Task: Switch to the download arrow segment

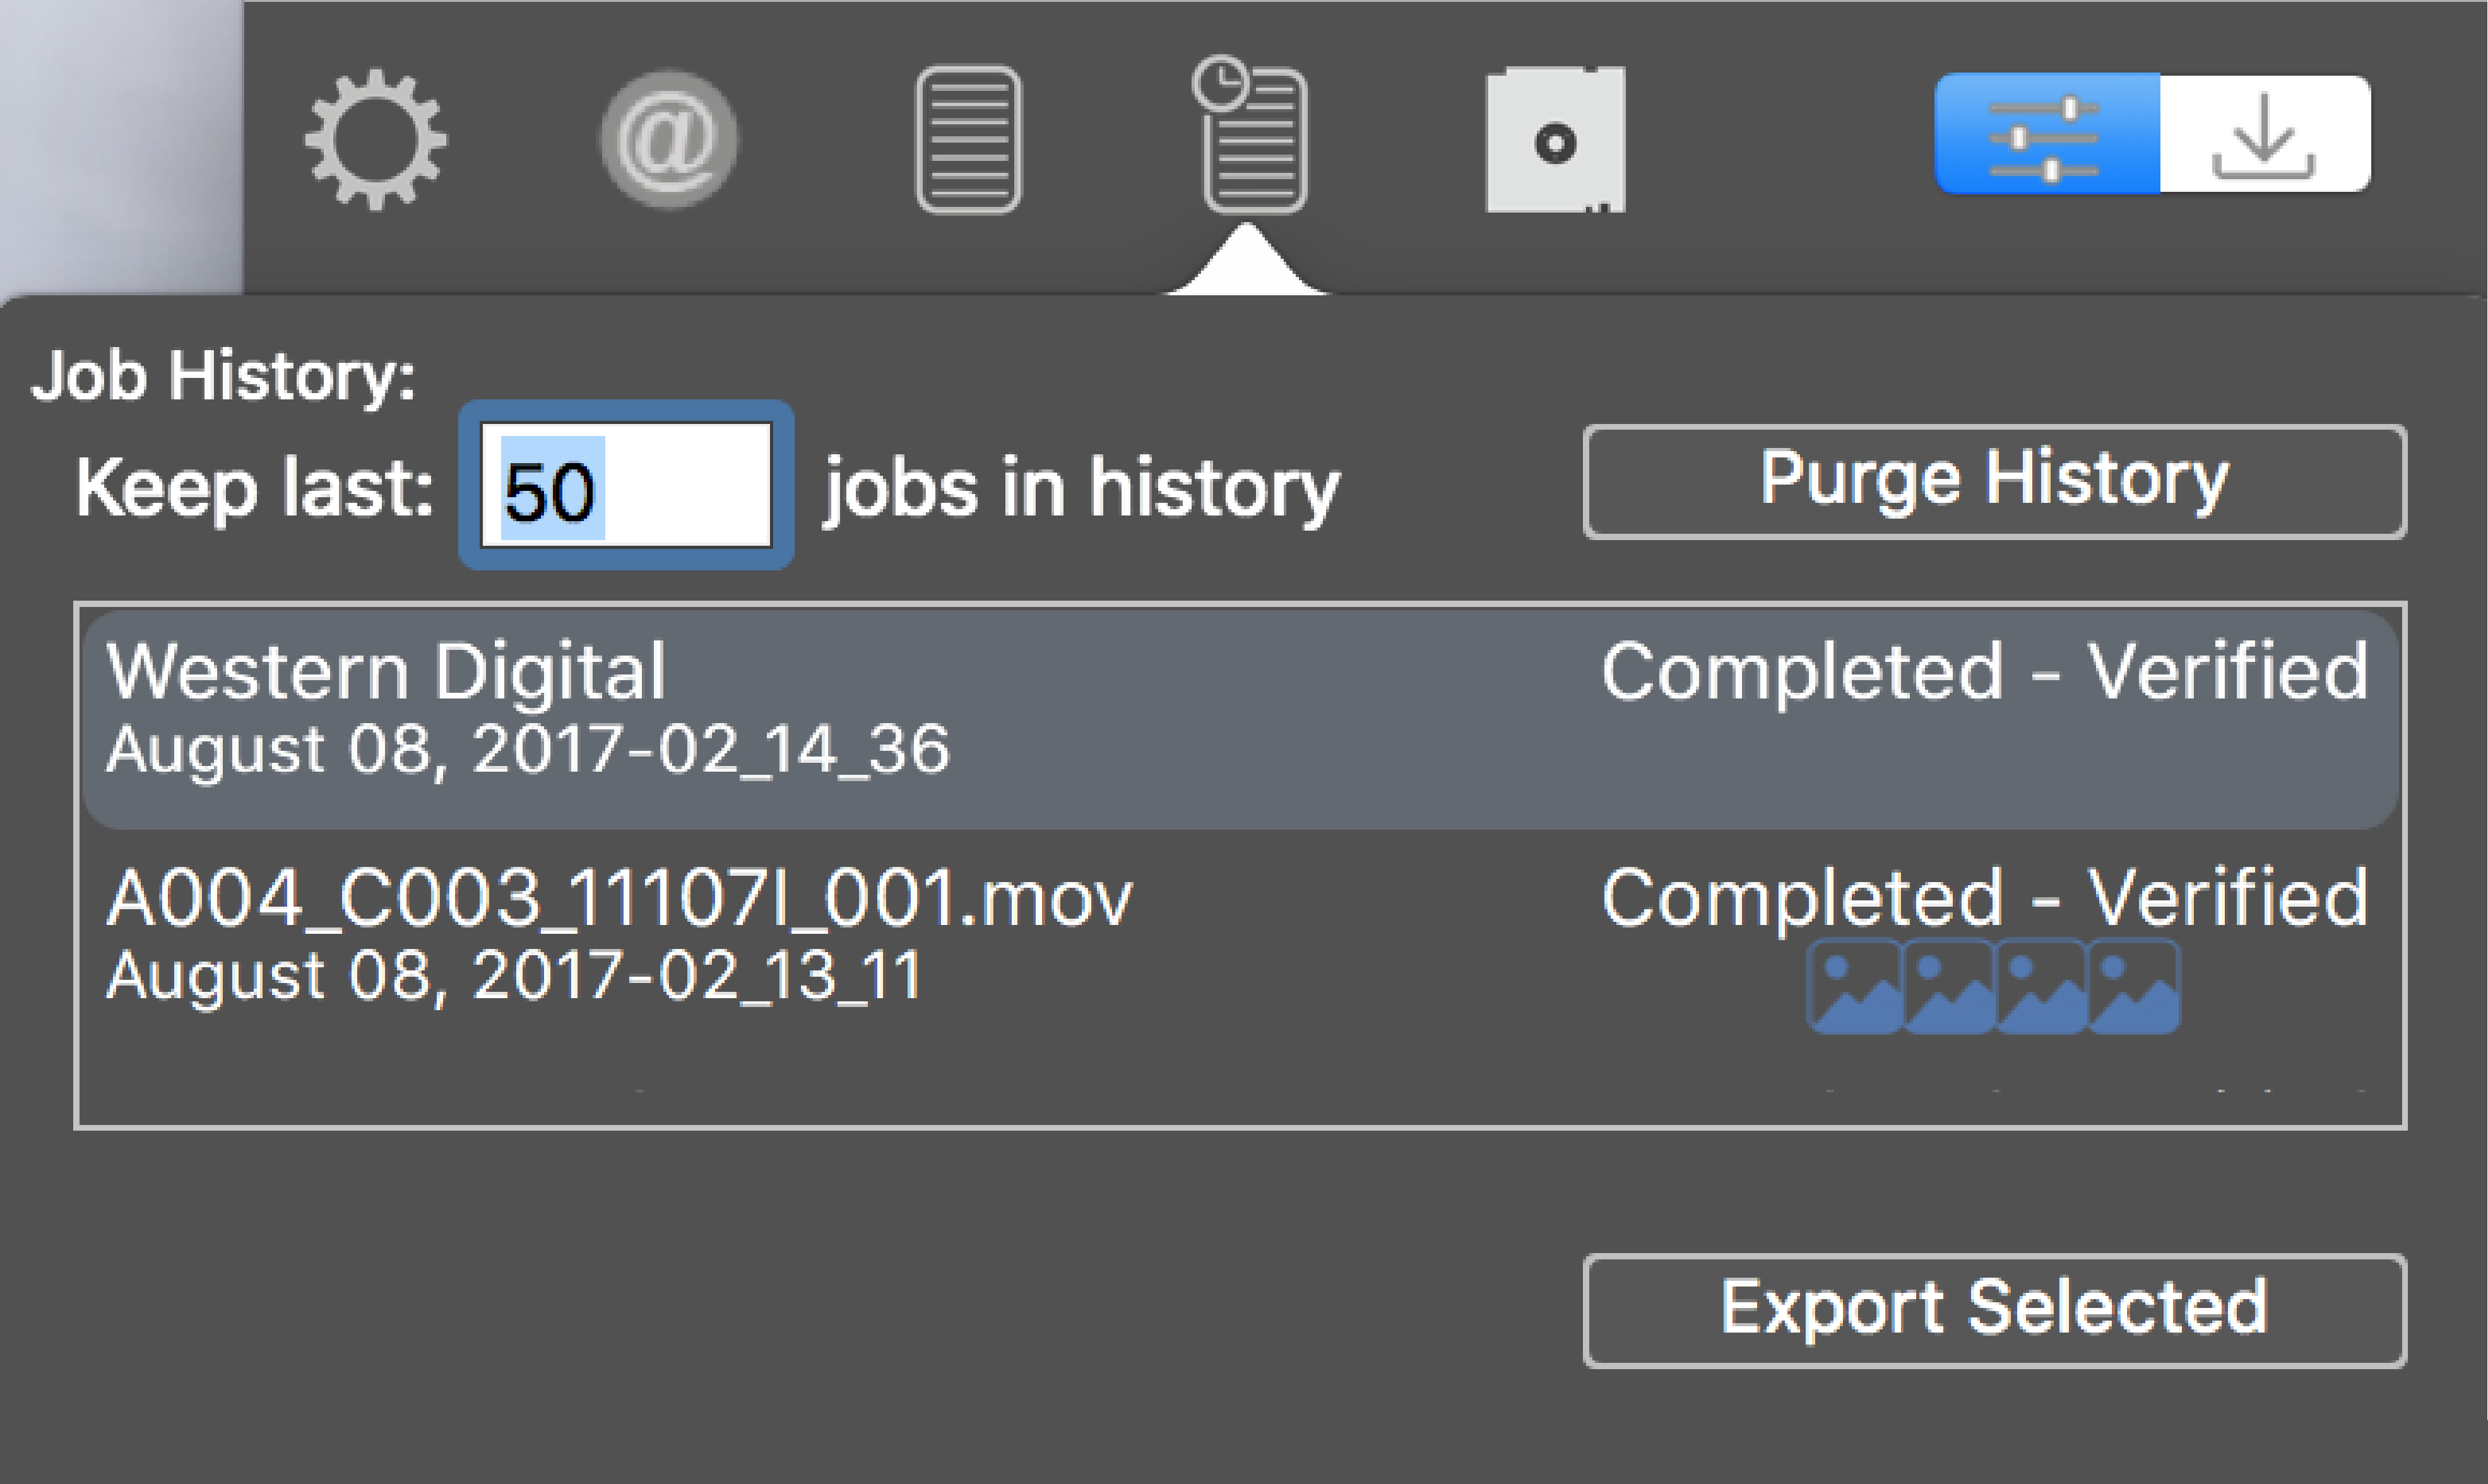Action: point(2265,133)
